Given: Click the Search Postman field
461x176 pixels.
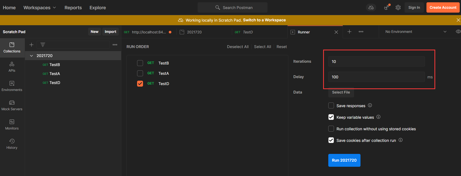Looking at the screenshot, I should click(232, 7).
